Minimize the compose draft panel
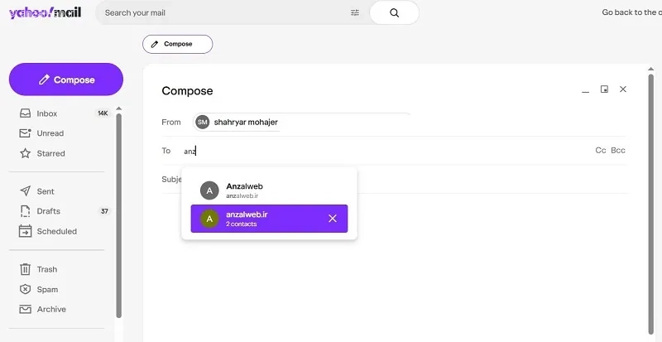 (x=585, y=89)
